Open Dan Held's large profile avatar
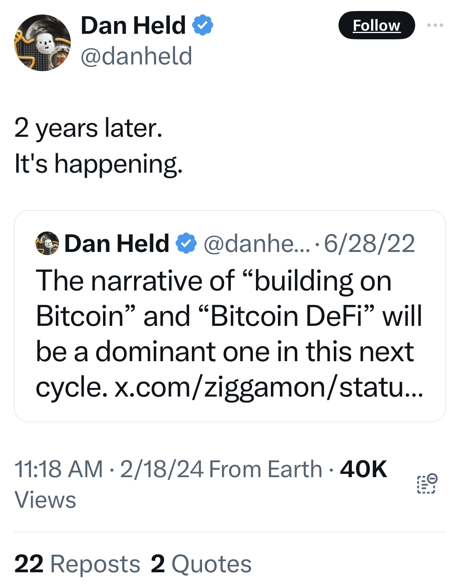This screenshot has height=588, width=460. tap(42, 43)
